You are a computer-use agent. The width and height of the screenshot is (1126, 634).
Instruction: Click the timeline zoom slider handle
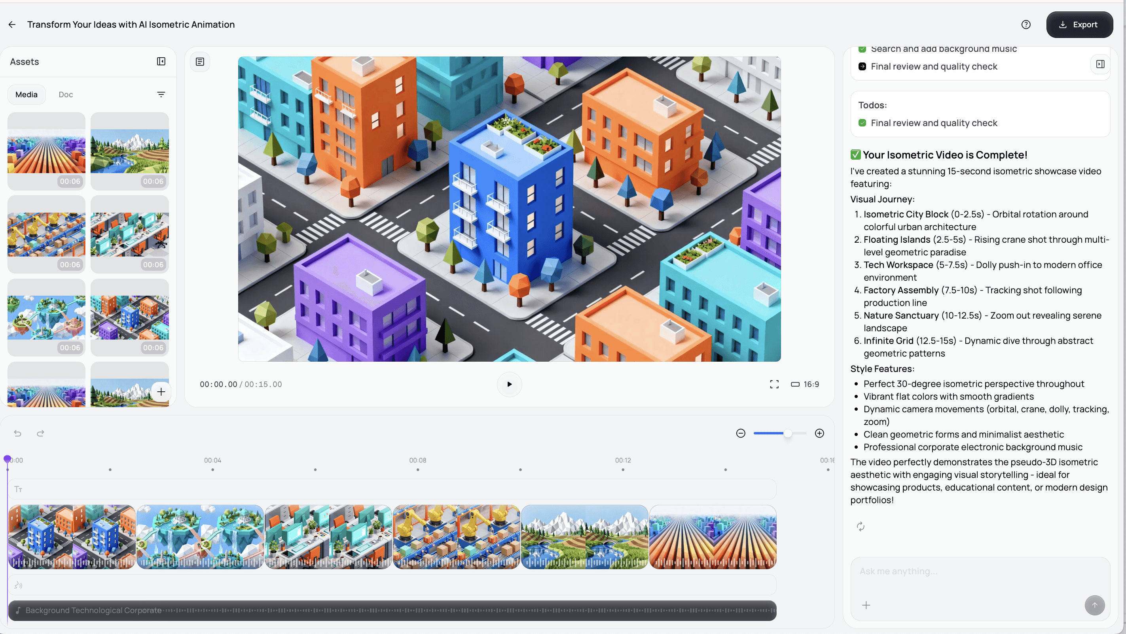click(788, 433)
